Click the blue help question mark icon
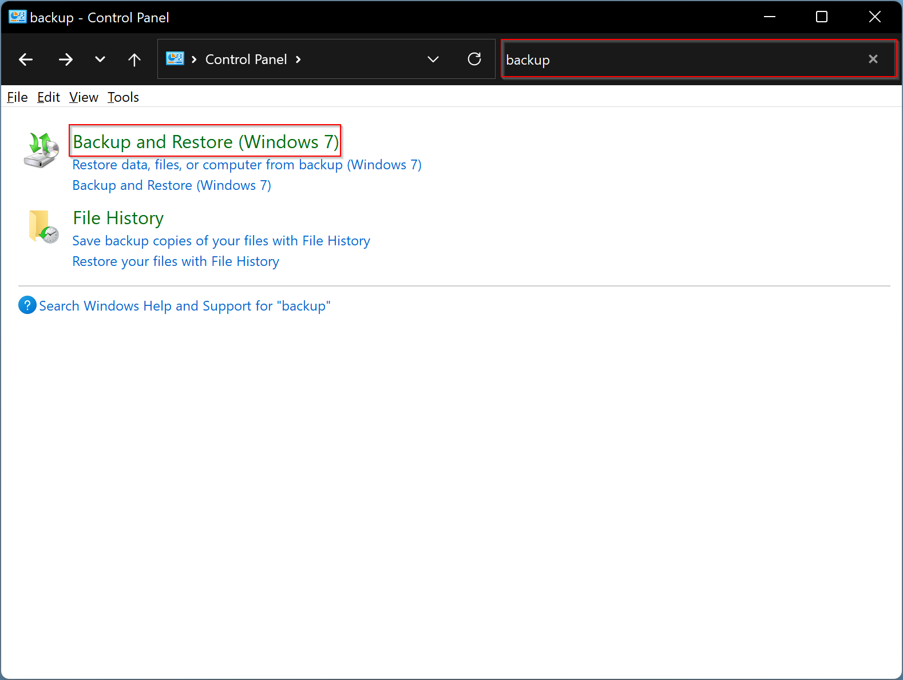 point(27,305)
